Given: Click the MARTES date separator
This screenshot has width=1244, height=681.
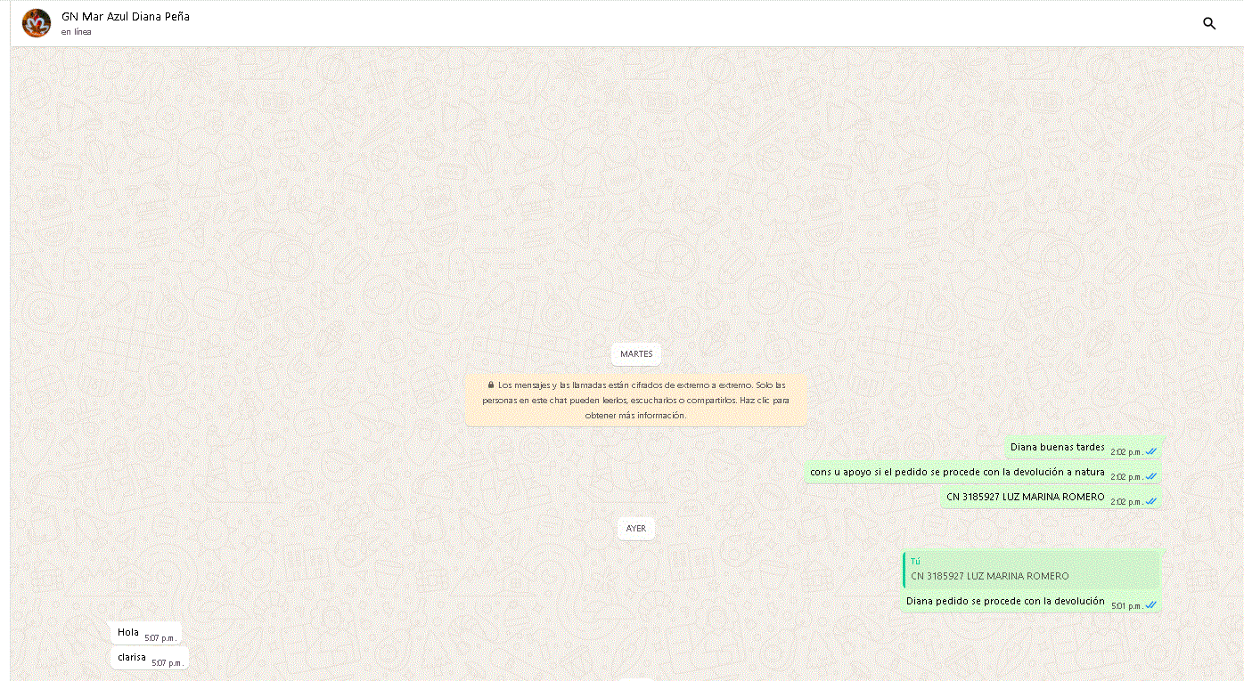Looking at the screenshot, I should tap(636, 354).
